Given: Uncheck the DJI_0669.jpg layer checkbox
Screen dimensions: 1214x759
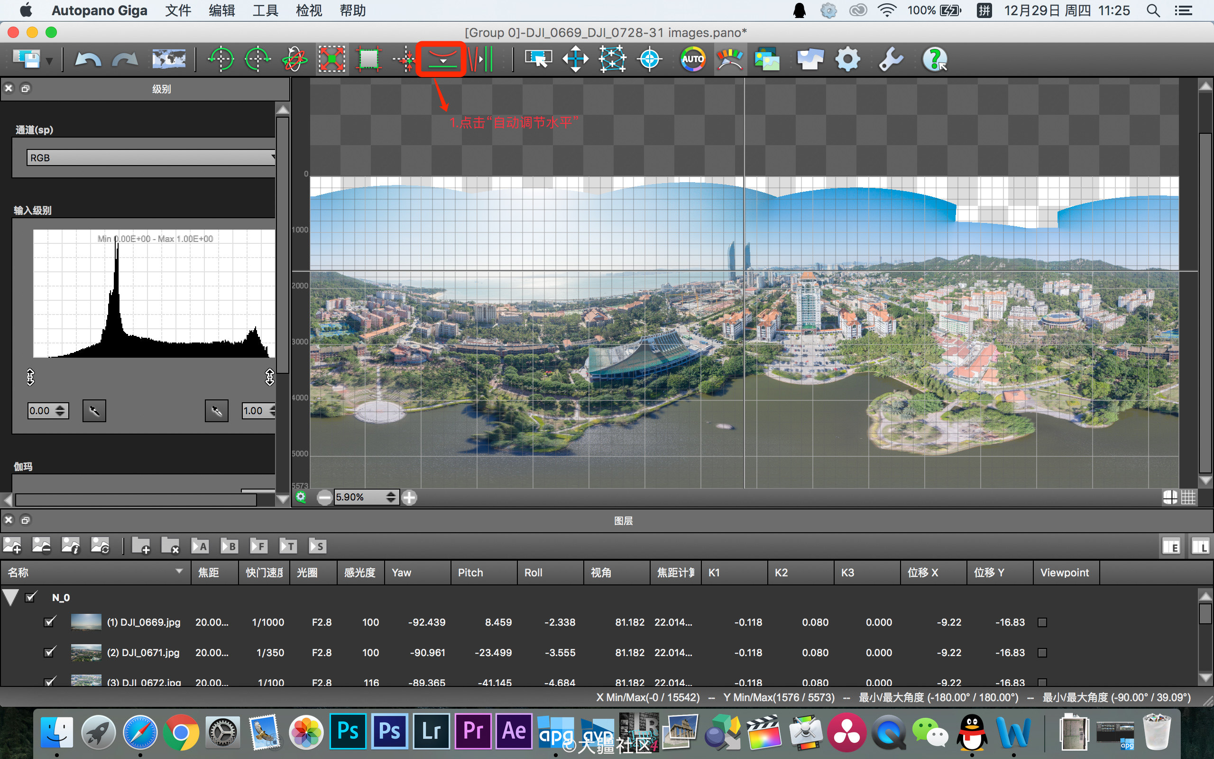Looking at the screenshot, I should (49, 622).
